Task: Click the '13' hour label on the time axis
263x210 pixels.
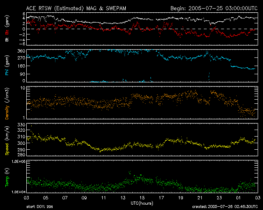Action: tap(123, 198)
